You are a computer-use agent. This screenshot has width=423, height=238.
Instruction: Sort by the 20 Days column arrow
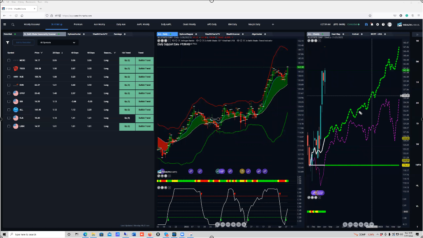pyautogui.click(x=62, y=53)
